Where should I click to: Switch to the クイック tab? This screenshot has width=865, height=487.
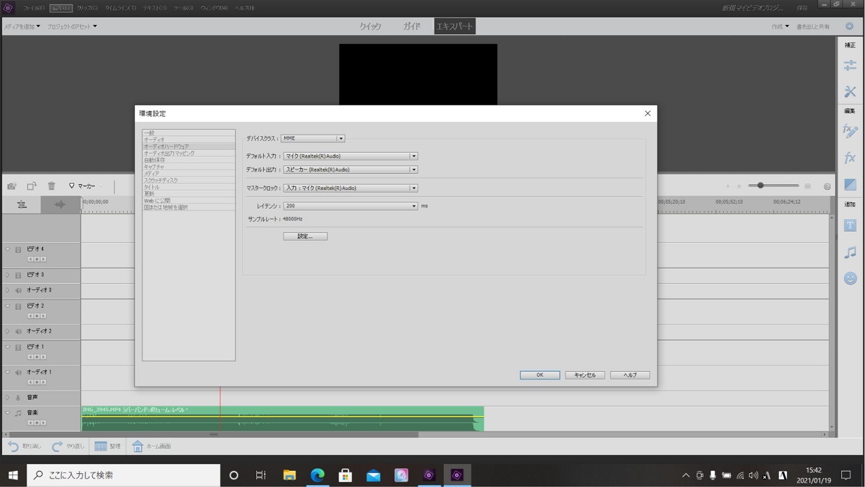point(370,26)
